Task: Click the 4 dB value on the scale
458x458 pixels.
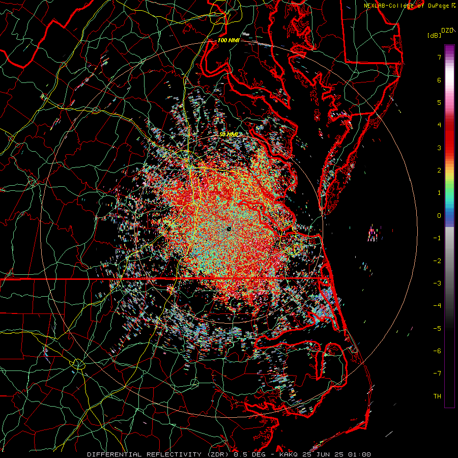Action: 439,125
